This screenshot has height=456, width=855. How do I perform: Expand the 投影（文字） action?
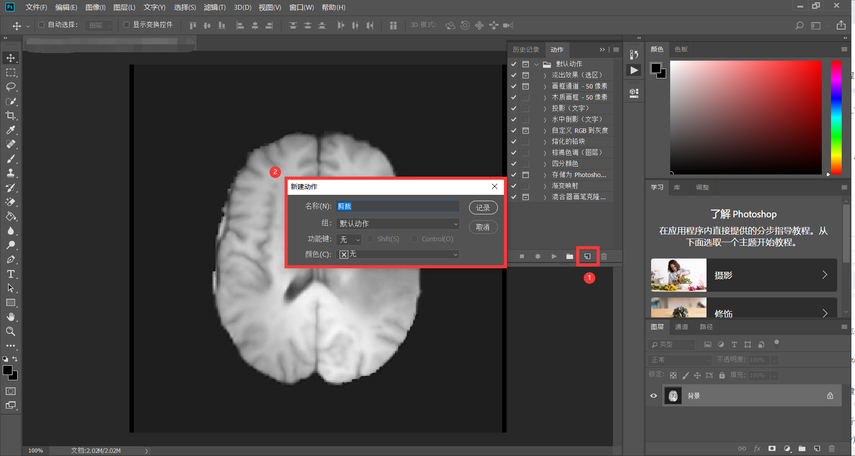[545, 108]
